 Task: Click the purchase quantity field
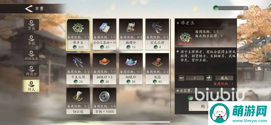[x=195, y=78]
